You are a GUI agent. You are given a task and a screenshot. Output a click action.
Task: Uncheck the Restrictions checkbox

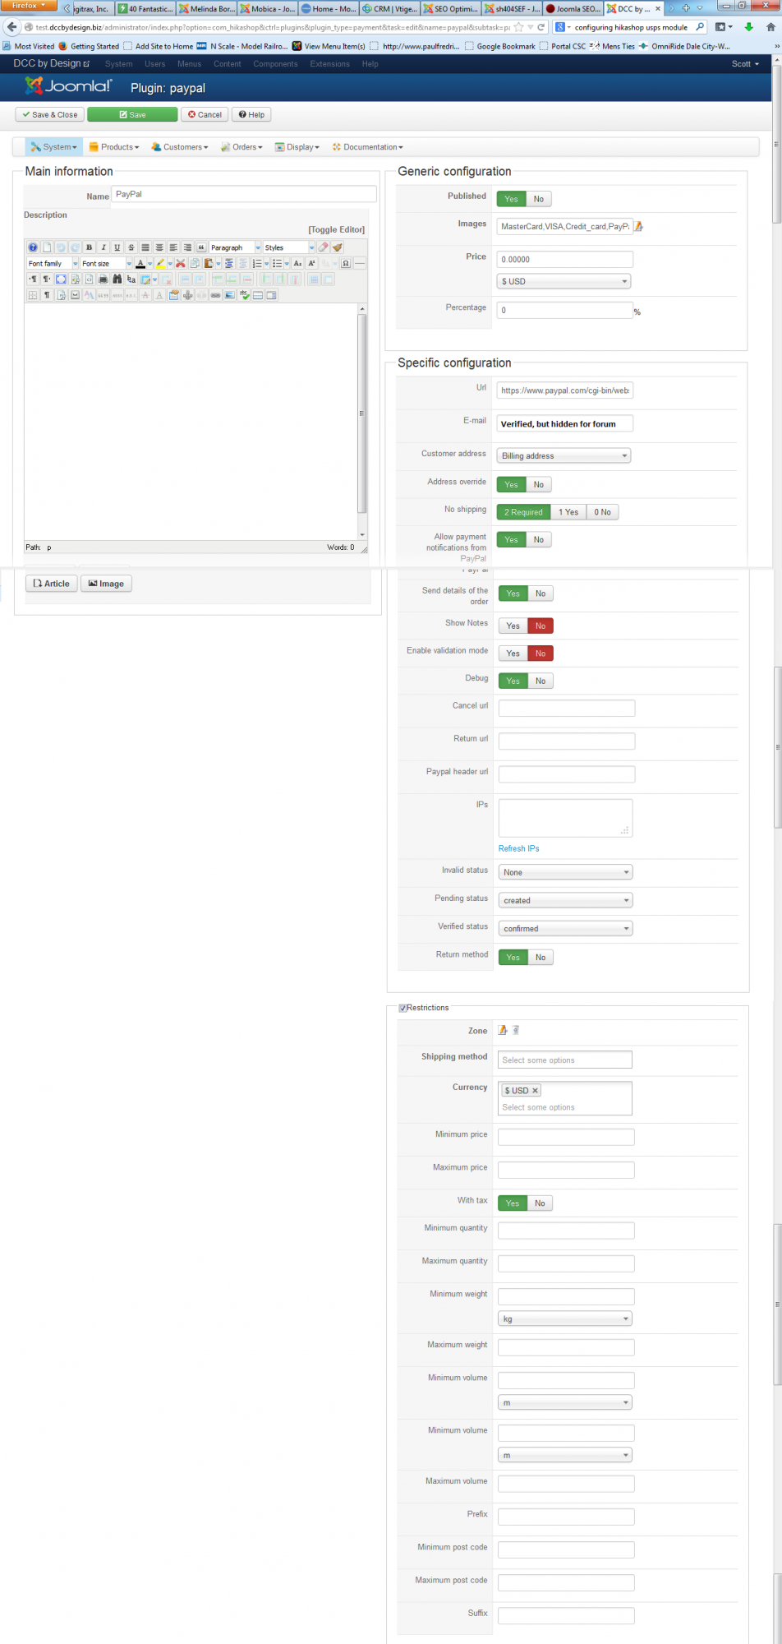coord(402,1008)
